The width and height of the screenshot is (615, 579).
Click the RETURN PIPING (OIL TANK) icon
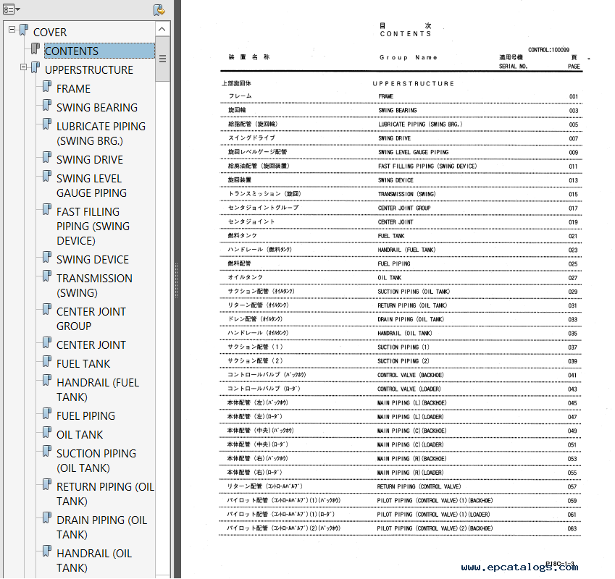[x=47, y=484]
